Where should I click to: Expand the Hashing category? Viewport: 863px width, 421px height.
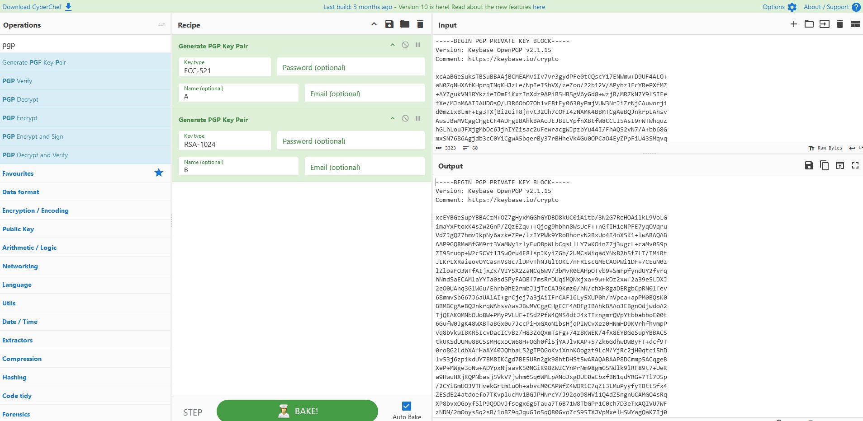point(85,377)
